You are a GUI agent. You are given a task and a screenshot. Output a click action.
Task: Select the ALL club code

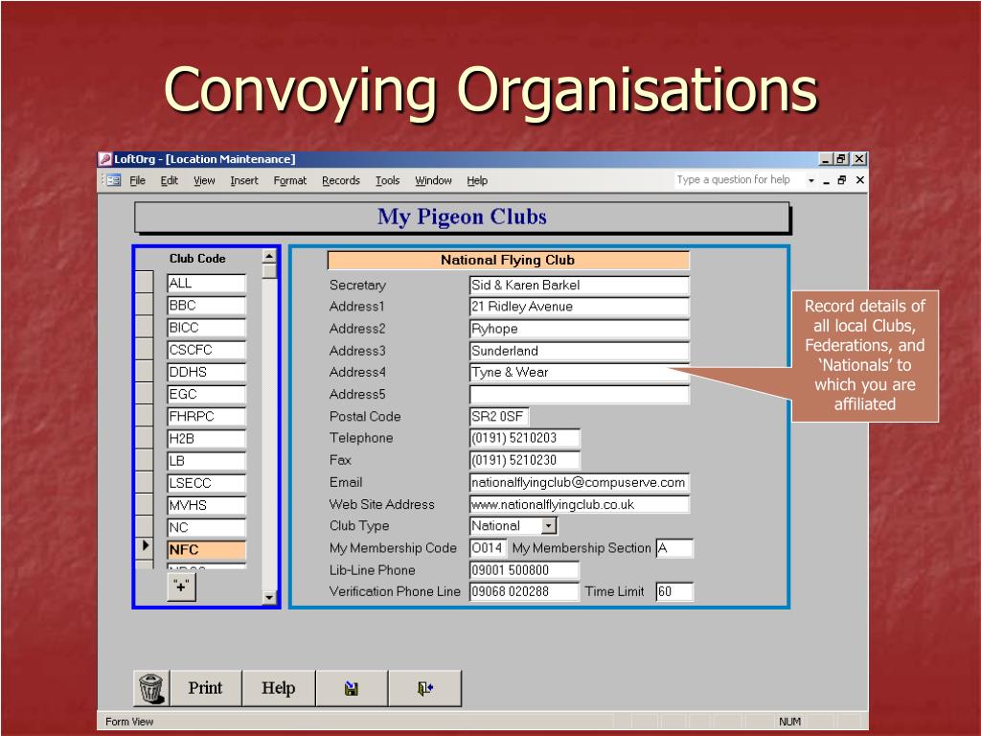pos(207,284)
